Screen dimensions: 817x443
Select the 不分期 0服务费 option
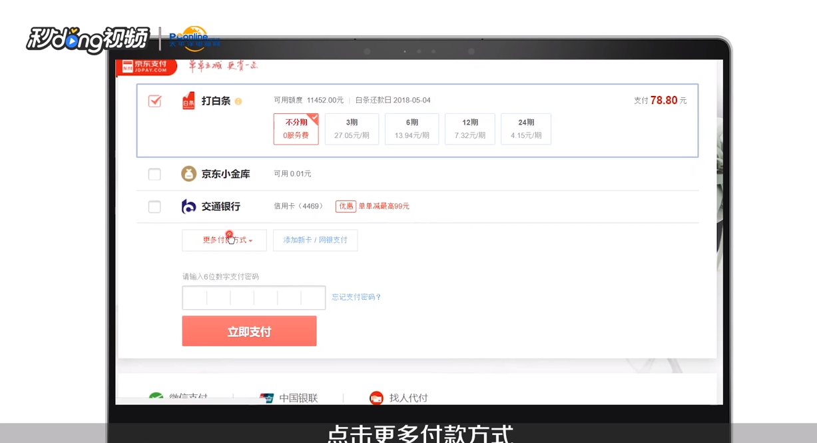tap(296, 129)
